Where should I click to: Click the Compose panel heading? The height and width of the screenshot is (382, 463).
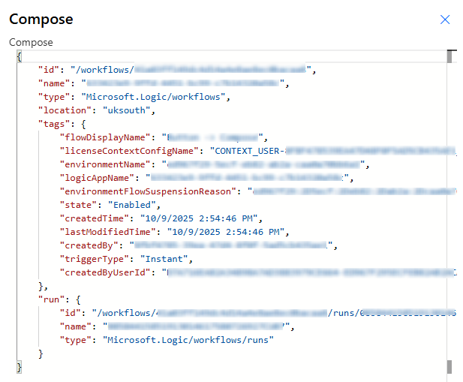[42, 20]
